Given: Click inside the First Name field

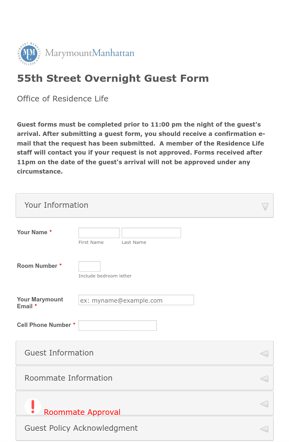Looking at the screenshot, I should 99,232.
